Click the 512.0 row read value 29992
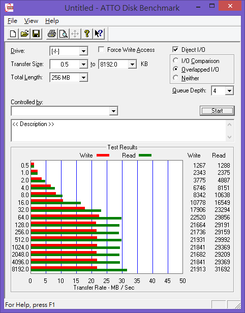 click(x=222, y=239)
